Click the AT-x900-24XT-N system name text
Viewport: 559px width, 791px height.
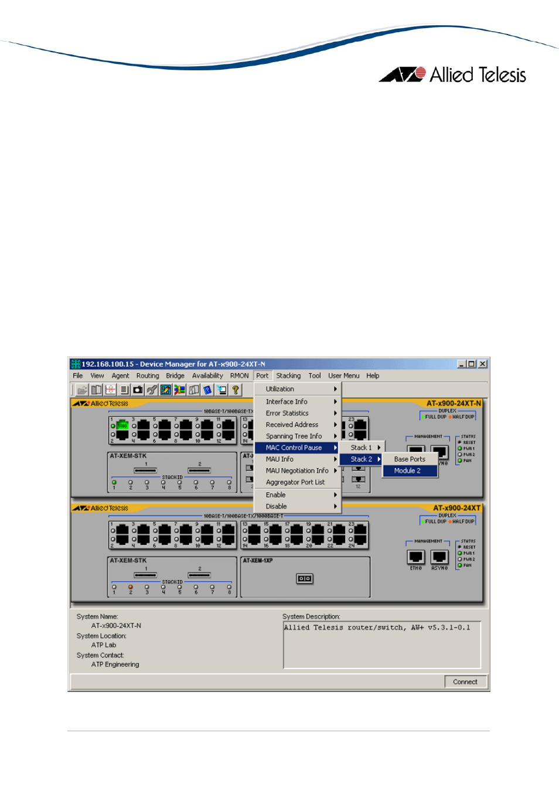click(116, 626)
